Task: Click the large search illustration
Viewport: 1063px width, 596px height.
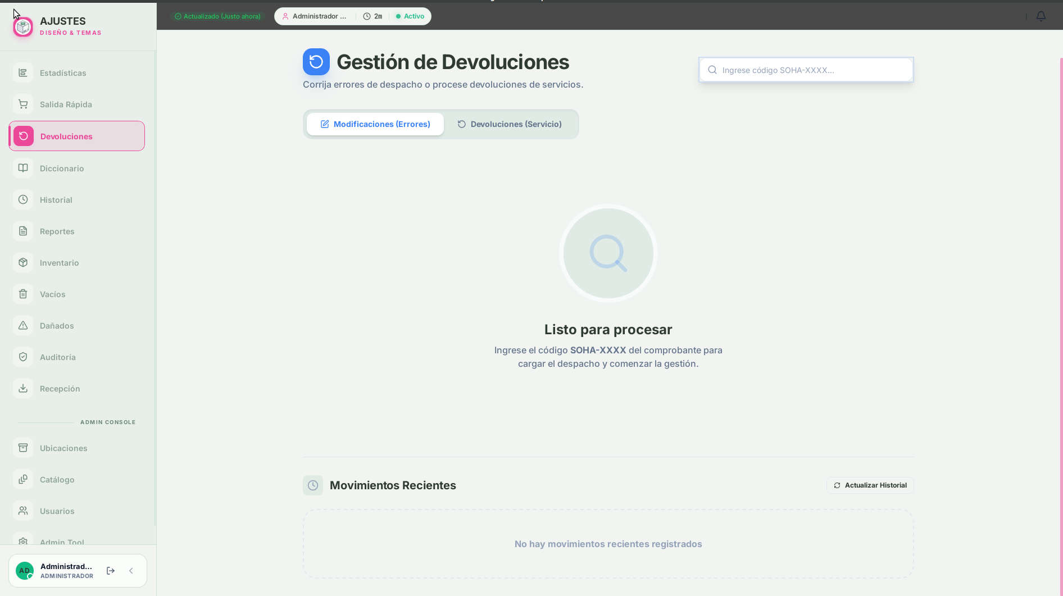Action: point(608,253)
